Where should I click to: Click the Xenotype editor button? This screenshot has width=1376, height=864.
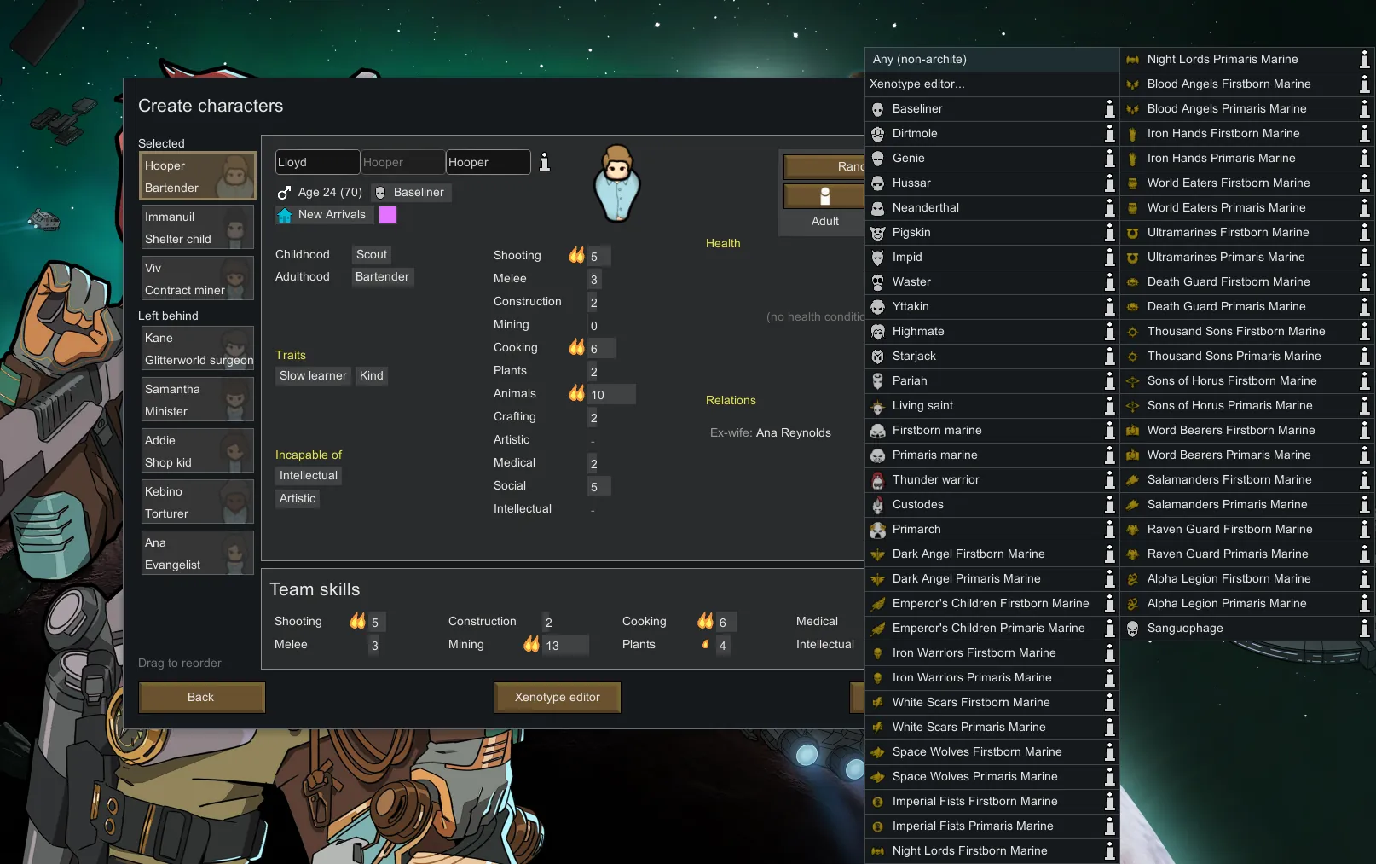(x=557, y=698)
